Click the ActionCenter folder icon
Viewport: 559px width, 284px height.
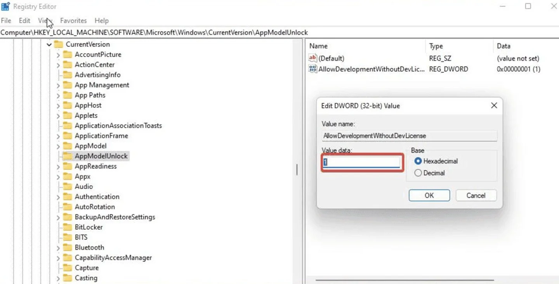68,65
